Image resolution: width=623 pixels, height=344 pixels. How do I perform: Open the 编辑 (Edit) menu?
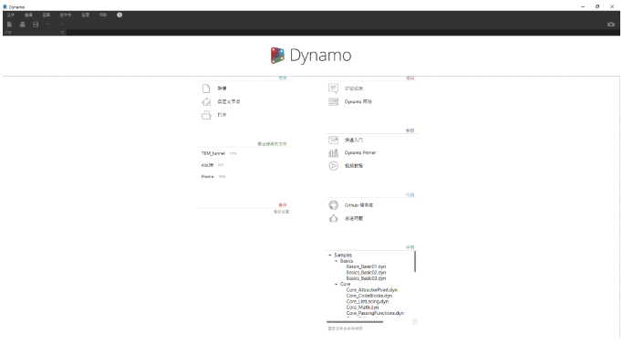(28, 15)
